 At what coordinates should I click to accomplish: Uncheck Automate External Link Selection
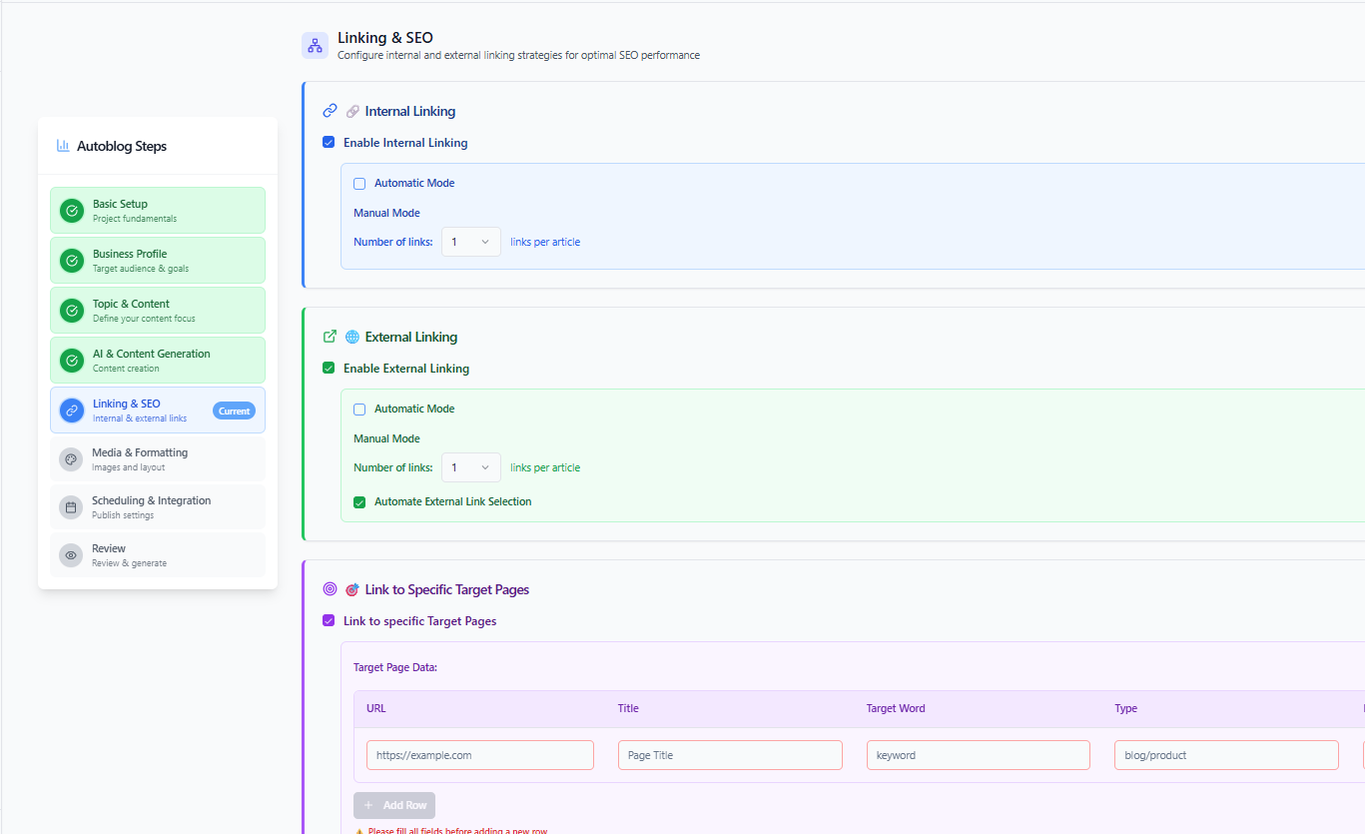coord(359,502)
